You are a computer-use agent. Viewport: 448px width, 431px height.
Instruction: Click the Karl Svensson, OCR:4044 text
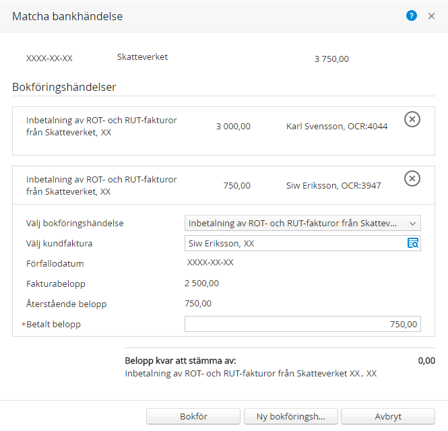pyautogui.click(x=337, y=126)
